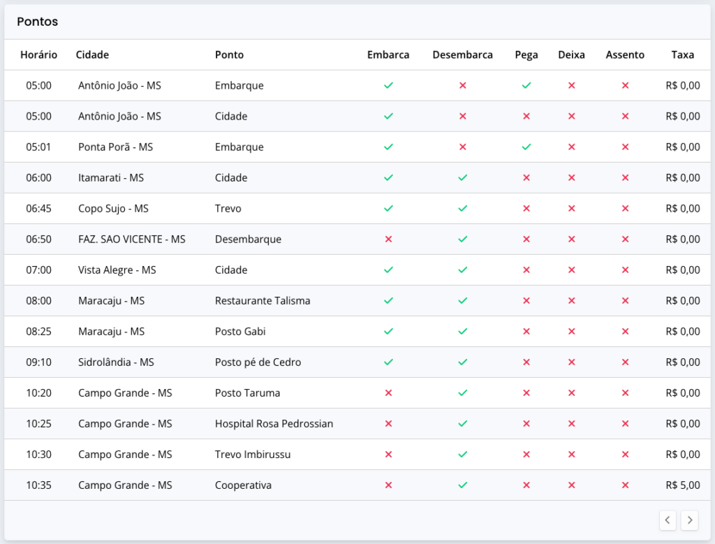Image resolution: width=715 pixels, height=544 pixels.
Task: Click the Horário column header
Action: (x=38, y=54)
